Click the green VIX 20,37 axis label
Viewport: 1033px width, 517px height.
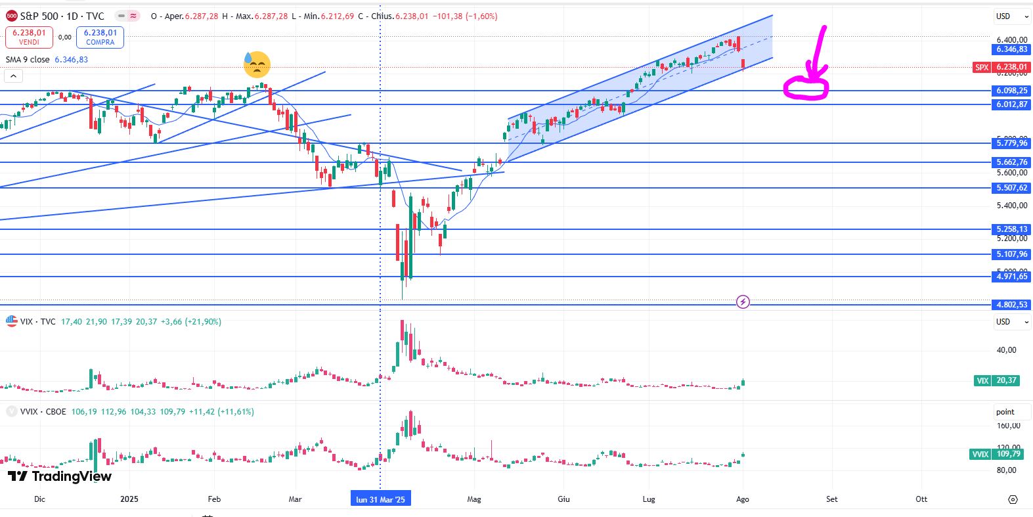click(x=998, y=380)
